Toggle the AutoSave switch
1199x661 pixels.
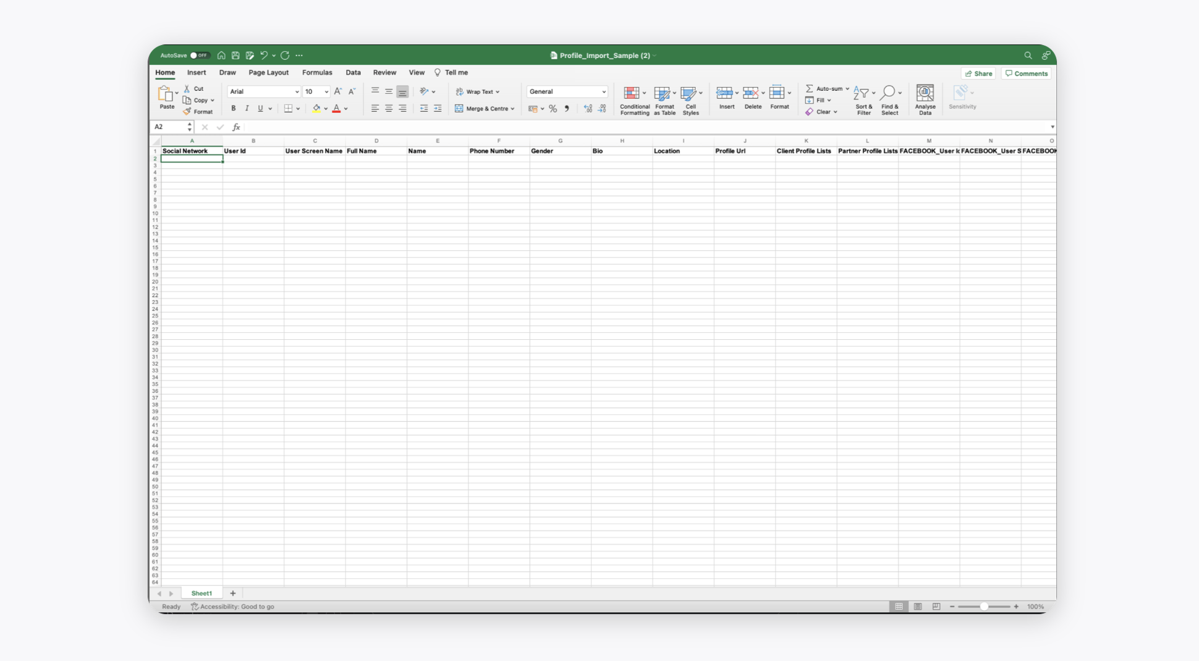tap(199, 56)
